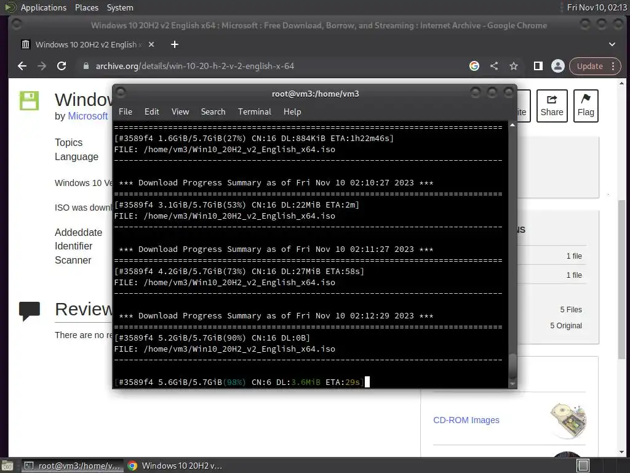Share this page via Chrome share icon
The image size is (630, 473).
click(x=494, y=66)
